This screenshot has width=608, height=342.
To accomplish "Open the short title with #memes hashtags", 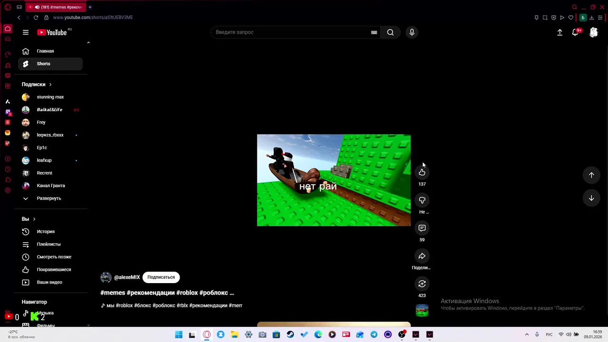I will (167, 293).
